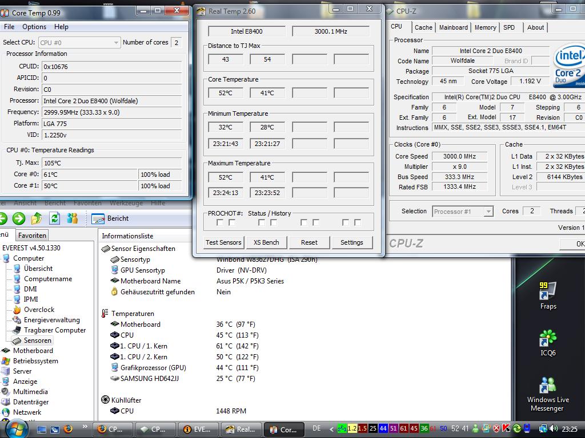Switch to Real... Real Temp taskbar button
The width and height of the screenshot is (585, 438).
point(241,429)
